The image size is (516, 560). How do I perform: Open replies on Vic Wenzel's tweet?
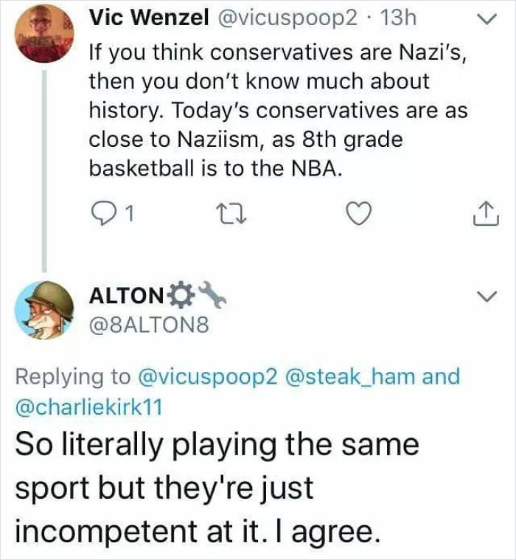pyautogui.click(x=102, y=213)
